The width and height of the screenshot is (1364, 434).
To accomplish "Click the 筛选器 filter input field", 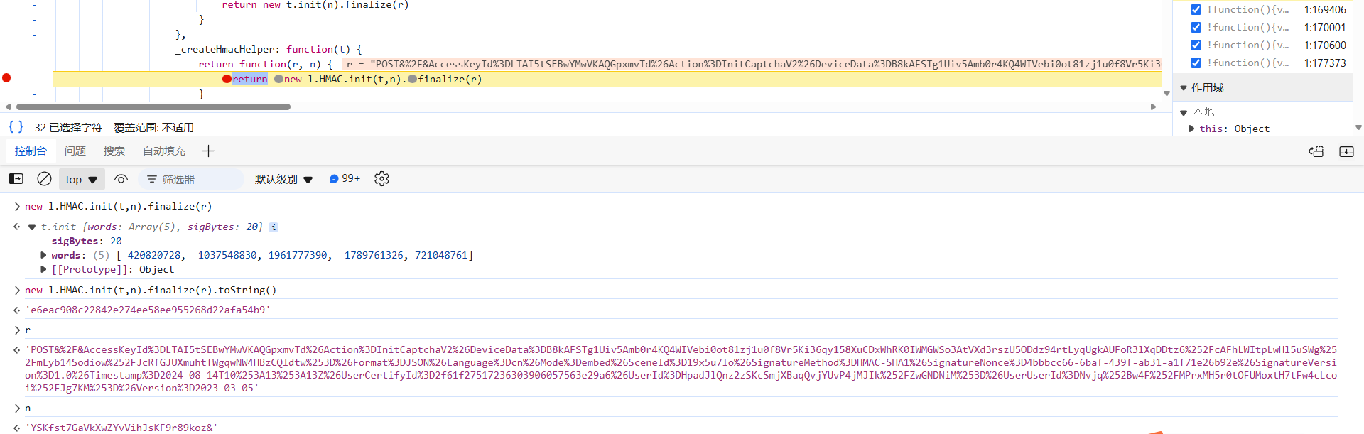I will point(192,179).
